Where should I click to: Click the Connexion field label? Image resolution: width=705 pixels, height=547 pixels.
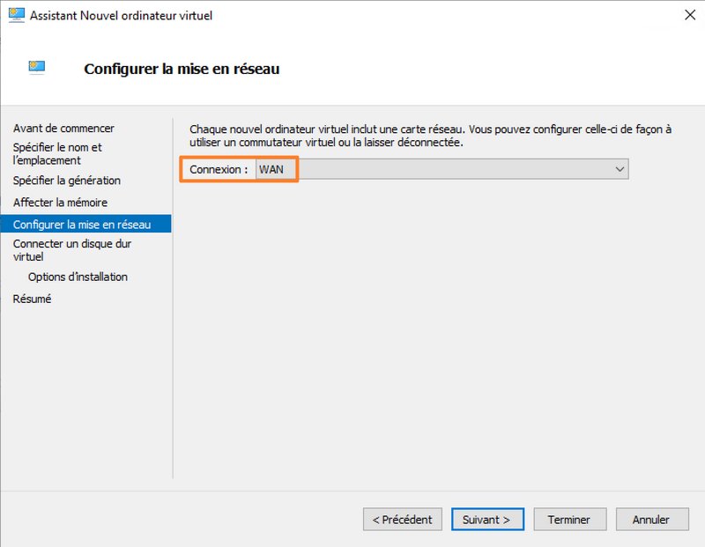[219, 169]
